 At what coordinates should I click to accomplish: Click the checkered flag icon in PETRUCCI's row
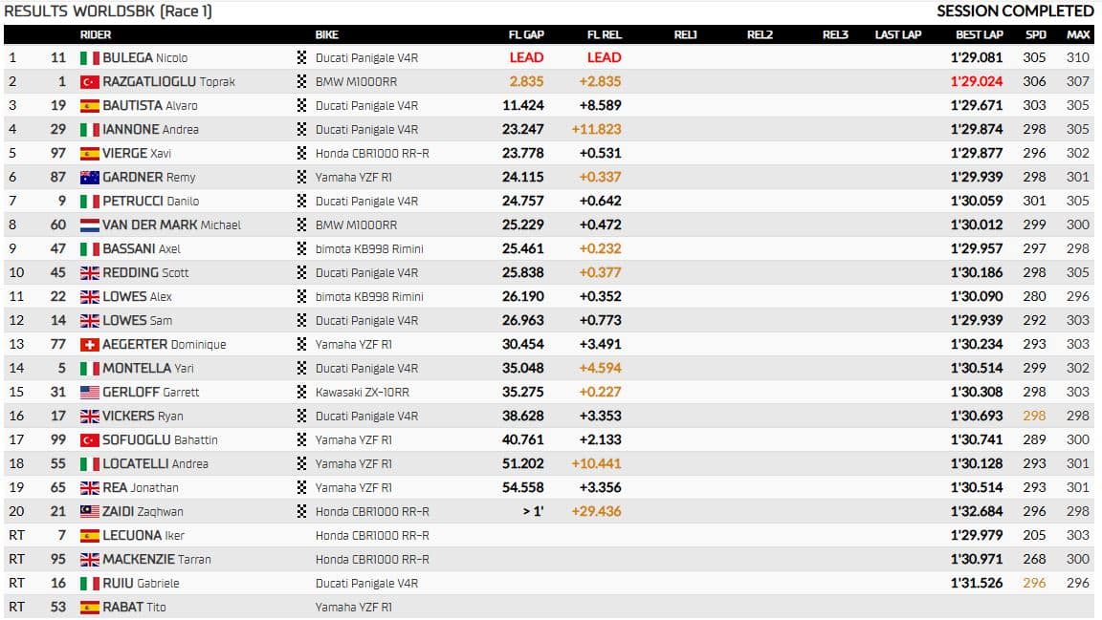click(301, 201)
